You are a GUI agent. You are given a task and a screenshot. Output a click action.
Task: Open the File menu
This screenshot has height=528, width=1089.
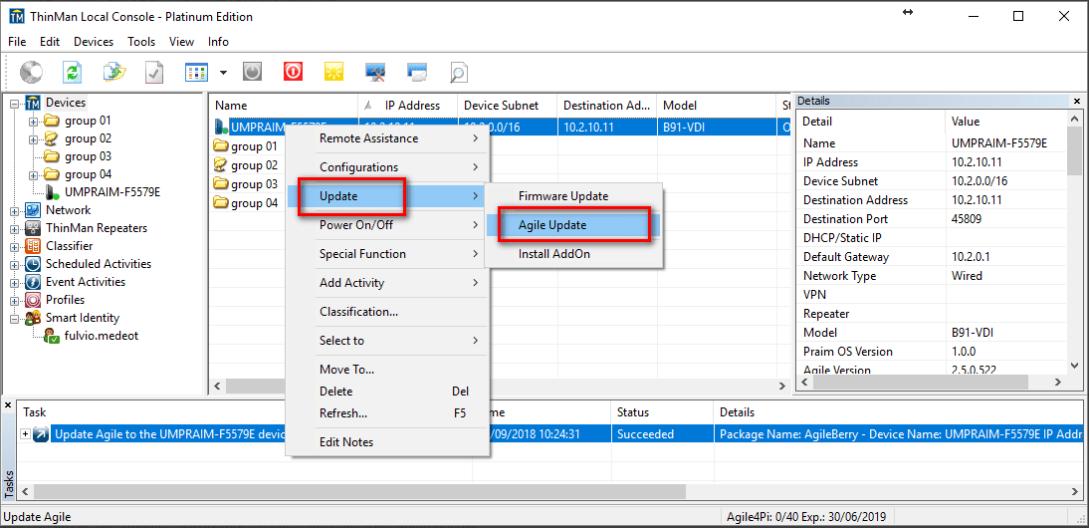[x=17, y=42]
